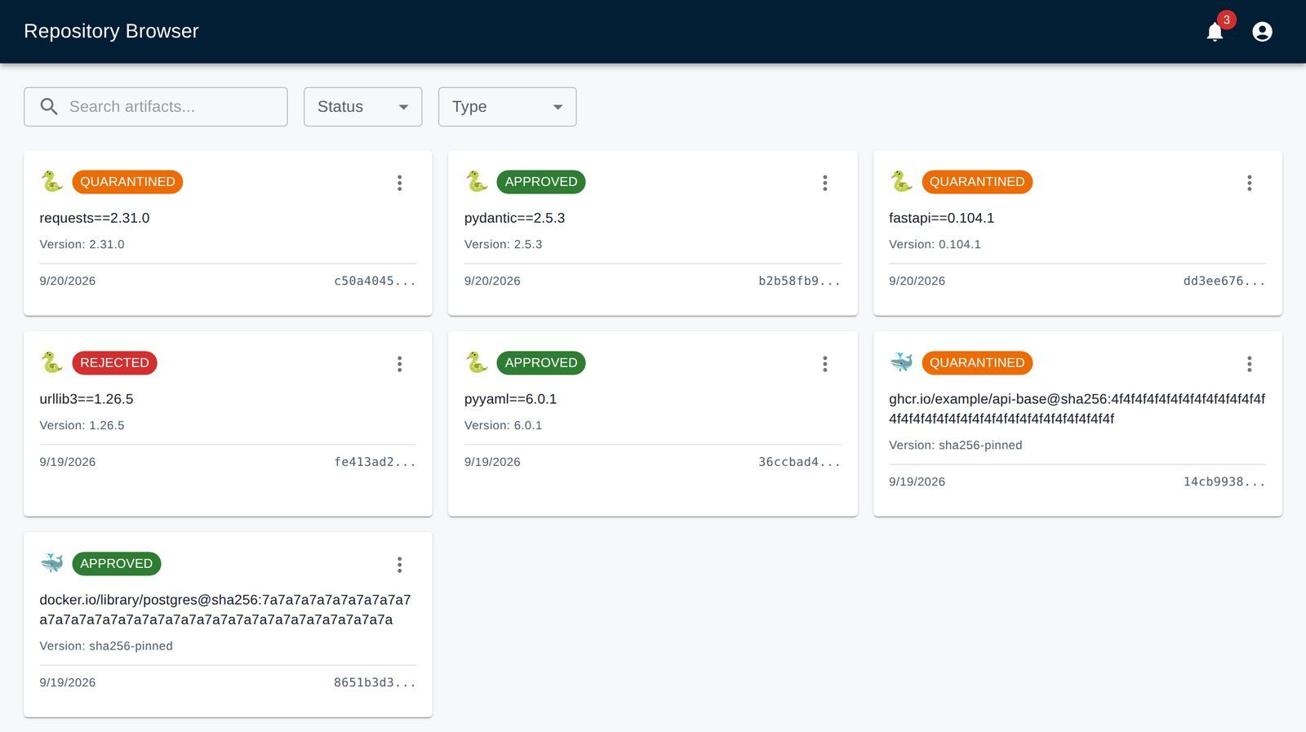Click the REJECTED badge on urllib3 card
Image resolution: width=1306 pixels, height=732 pixels.
114,363
